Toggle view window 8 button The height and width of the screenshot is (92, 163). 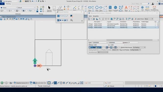coord(45,83)
